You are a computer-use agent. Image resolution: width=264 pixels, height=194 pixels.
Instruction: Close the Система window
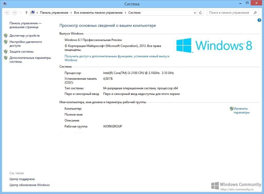point(257,3)
